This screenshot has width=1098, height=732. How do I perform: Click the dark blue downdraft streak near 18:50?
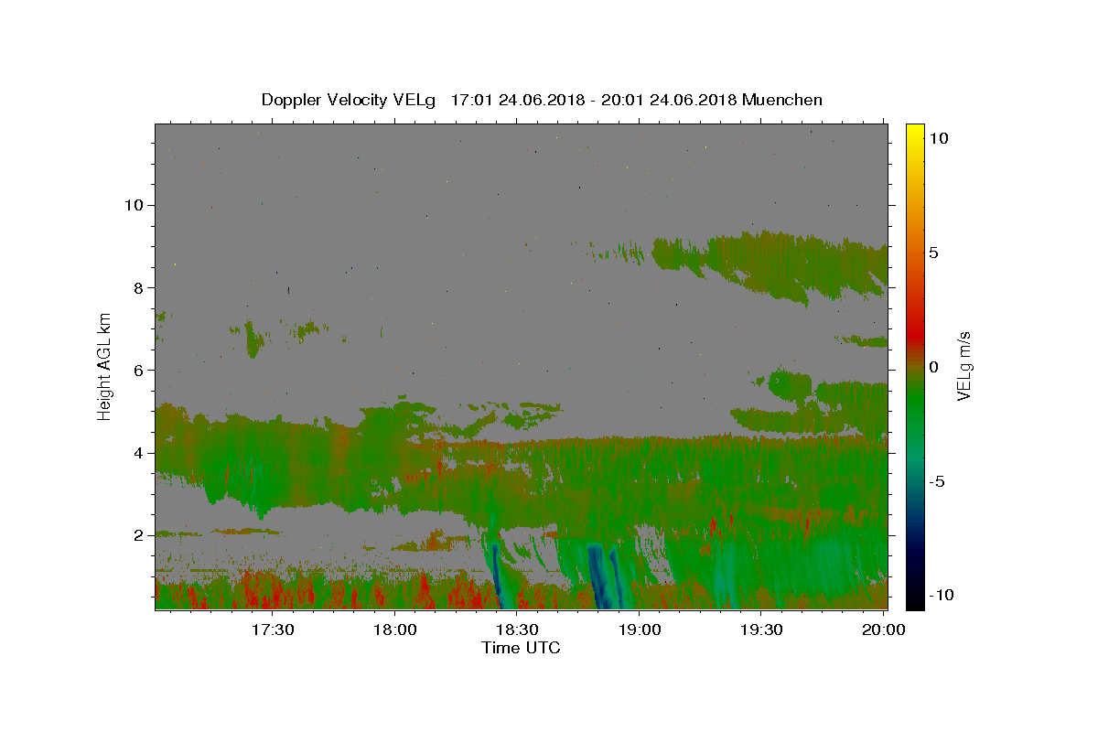599,576
